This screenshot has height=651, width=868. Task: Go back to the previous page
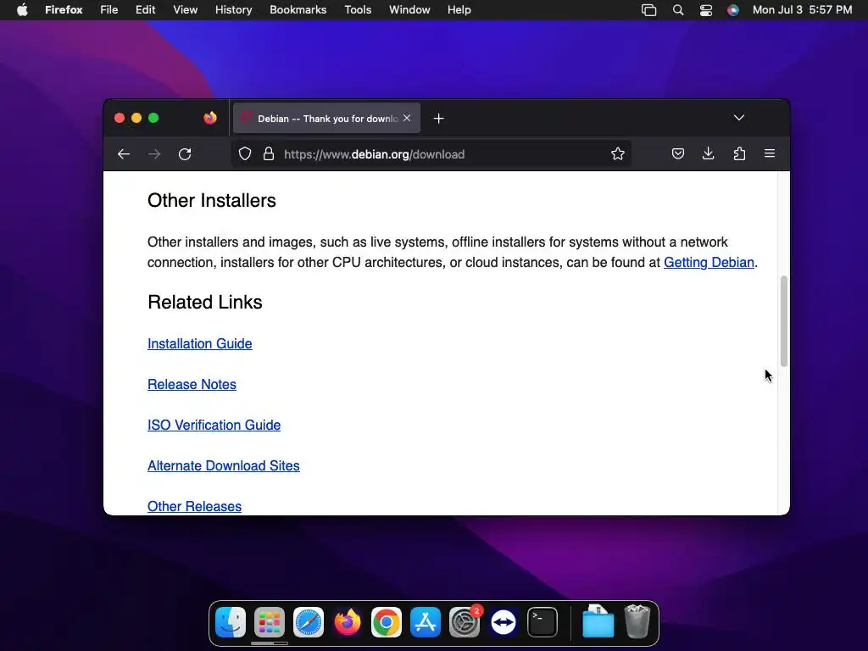tap(124, 154)
